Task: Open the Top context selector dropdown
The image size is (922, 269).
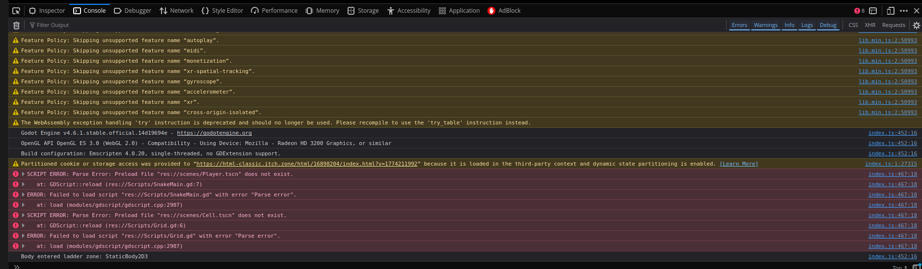Action: (899, 267)
